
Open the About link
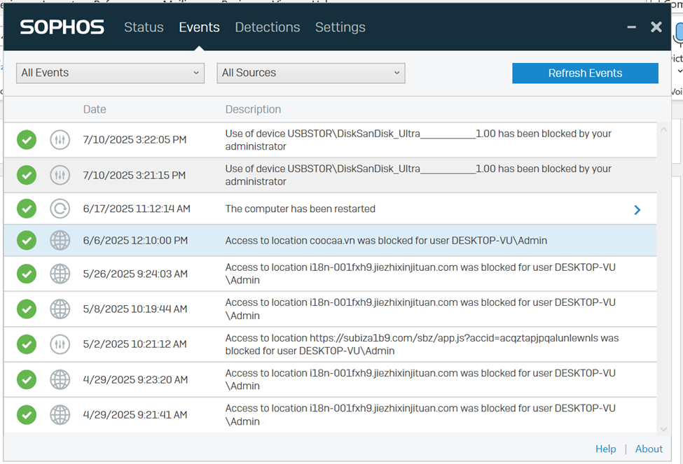pyautogui.click(x=649, y=449)
